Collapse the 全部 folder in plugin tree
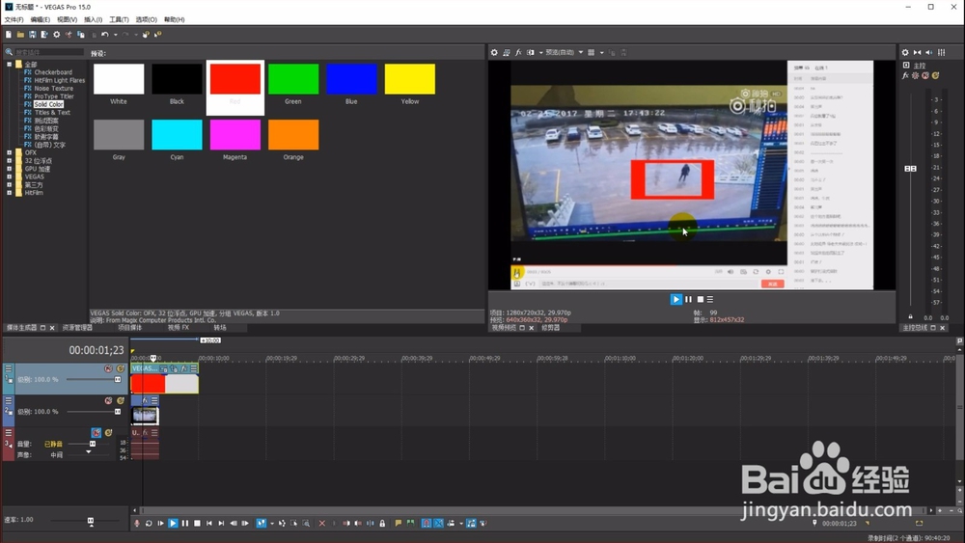 (10, 64)
